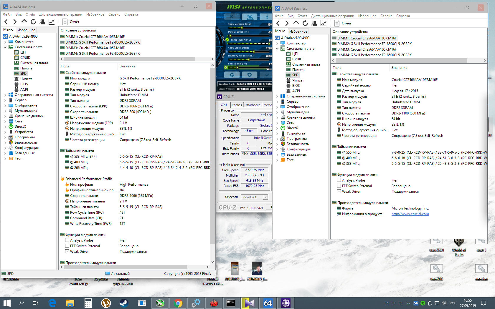Click Back arrow in the Crucial AIDA64 window
Viewport: 495px width, 309px height.
pos(278,23)
